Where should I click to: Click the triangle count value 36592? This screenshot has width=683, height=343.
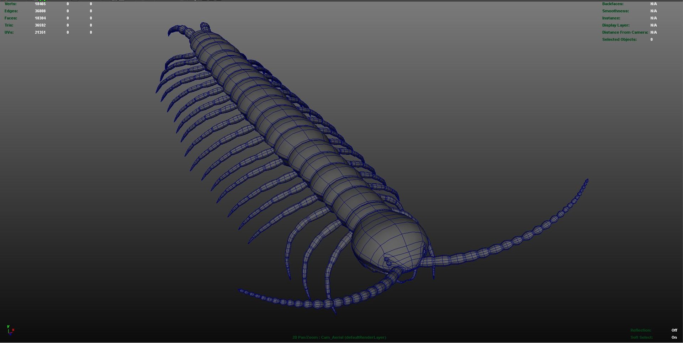[x=40, y=25]
